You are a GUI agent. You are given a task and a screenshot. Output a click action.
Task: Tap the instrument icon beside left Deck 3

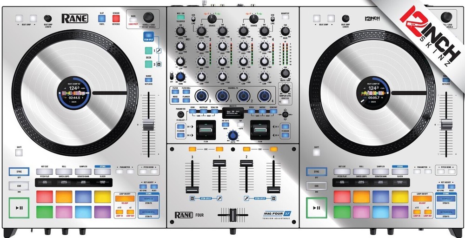159,64
